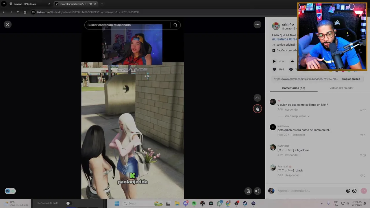370x208 pixels.
Task: Toggle Reducción de ruido switch
Action: tap(69, 203)
